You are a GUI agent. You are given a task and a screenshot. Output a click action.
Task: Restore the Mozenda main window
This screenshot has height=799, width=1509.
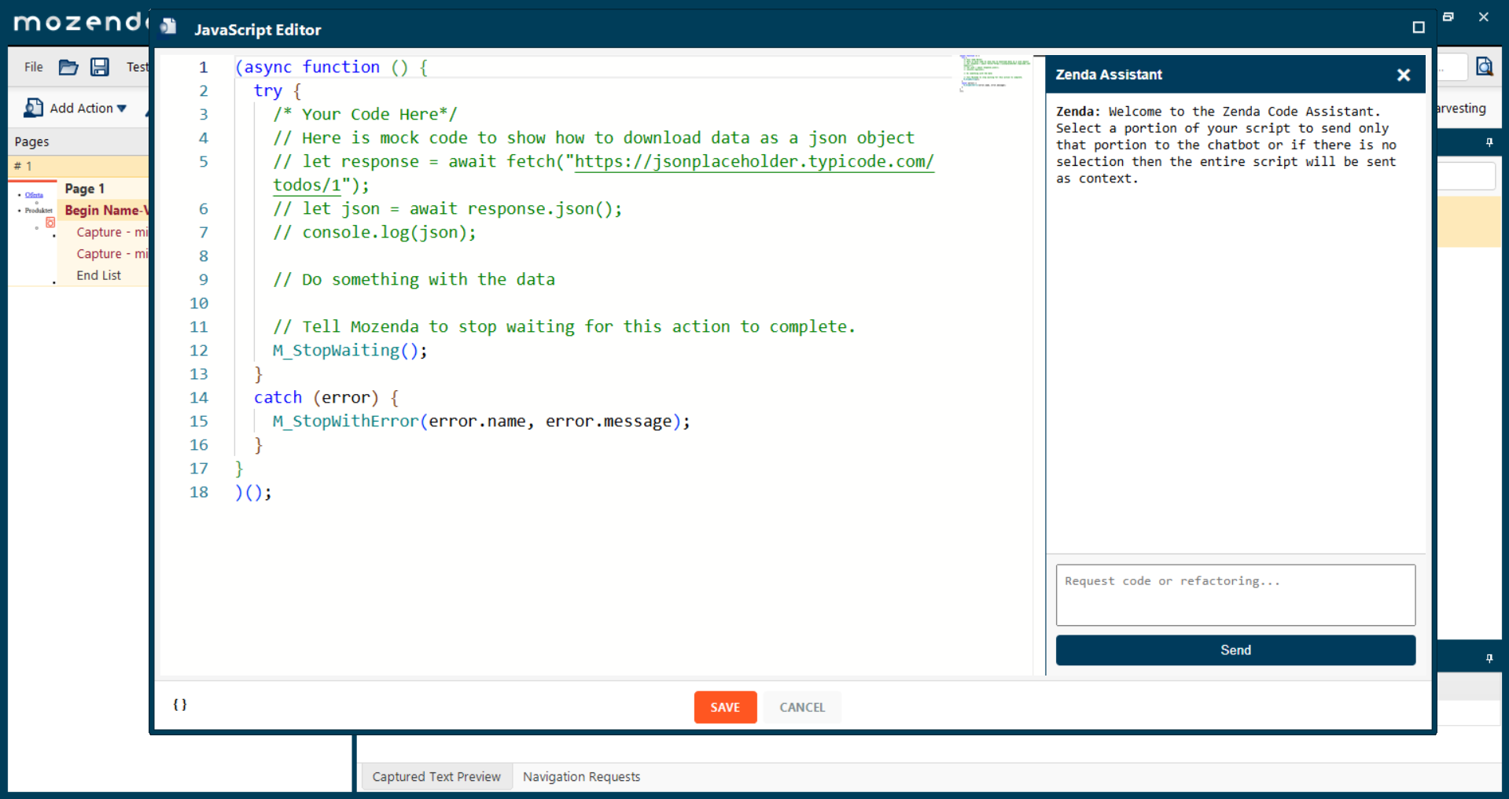point(1448,17)
